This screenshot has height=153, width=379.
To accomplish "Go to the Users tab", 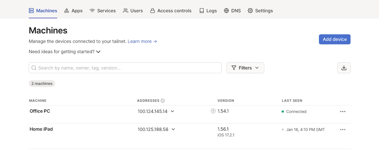I will point(133,11).
